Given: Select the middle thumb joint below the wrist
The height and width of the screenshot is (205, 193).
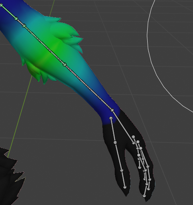Looking at the screenshot, I should point(115,143).
